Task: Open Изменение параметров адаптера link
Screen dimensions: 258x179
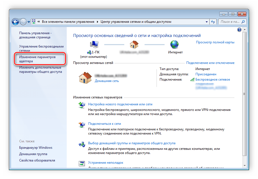Action: pos(37,59)
